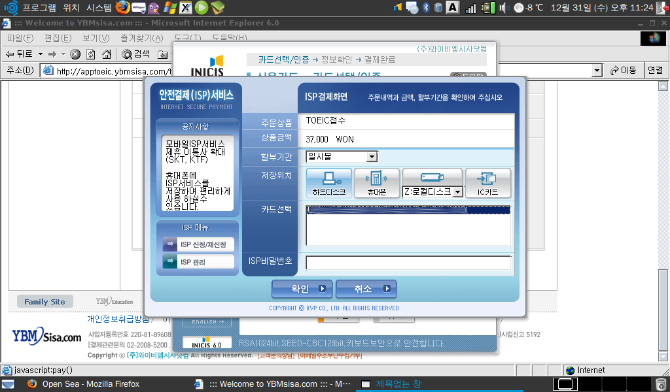Screen dimensions: 670x392
Task: Open the MPlayer launcher in top panel
Action: [139, 7]
